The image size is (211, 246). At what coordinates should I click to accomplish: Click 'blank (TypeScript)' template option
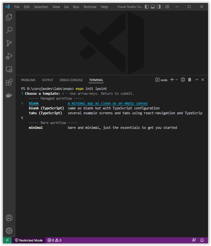coord(46,108)
